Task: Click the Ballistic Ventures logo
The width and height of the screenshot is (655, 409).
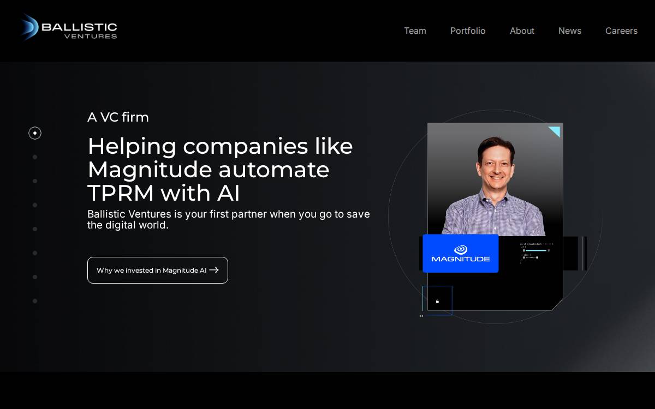Action: (x=68, y=28)
